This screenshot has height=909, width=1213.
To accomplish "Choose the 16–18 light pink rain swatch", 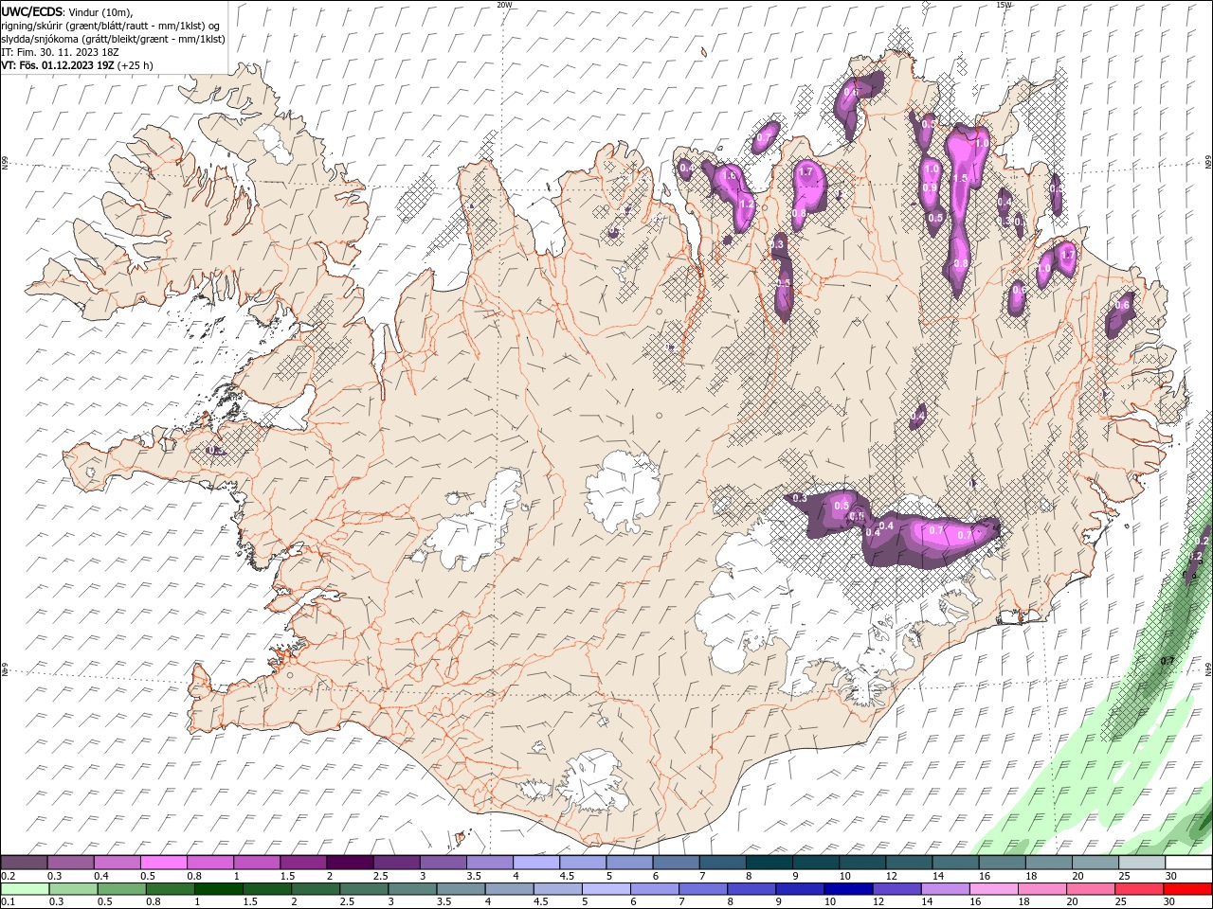I will pyautogui.click(x=993, y=889).
